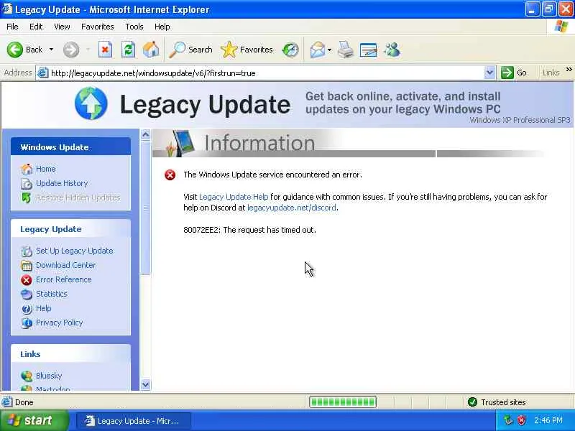Click the clock icon beside Update History
The height and width of the screenshot is (431, 575).
(x=27, y=183)
